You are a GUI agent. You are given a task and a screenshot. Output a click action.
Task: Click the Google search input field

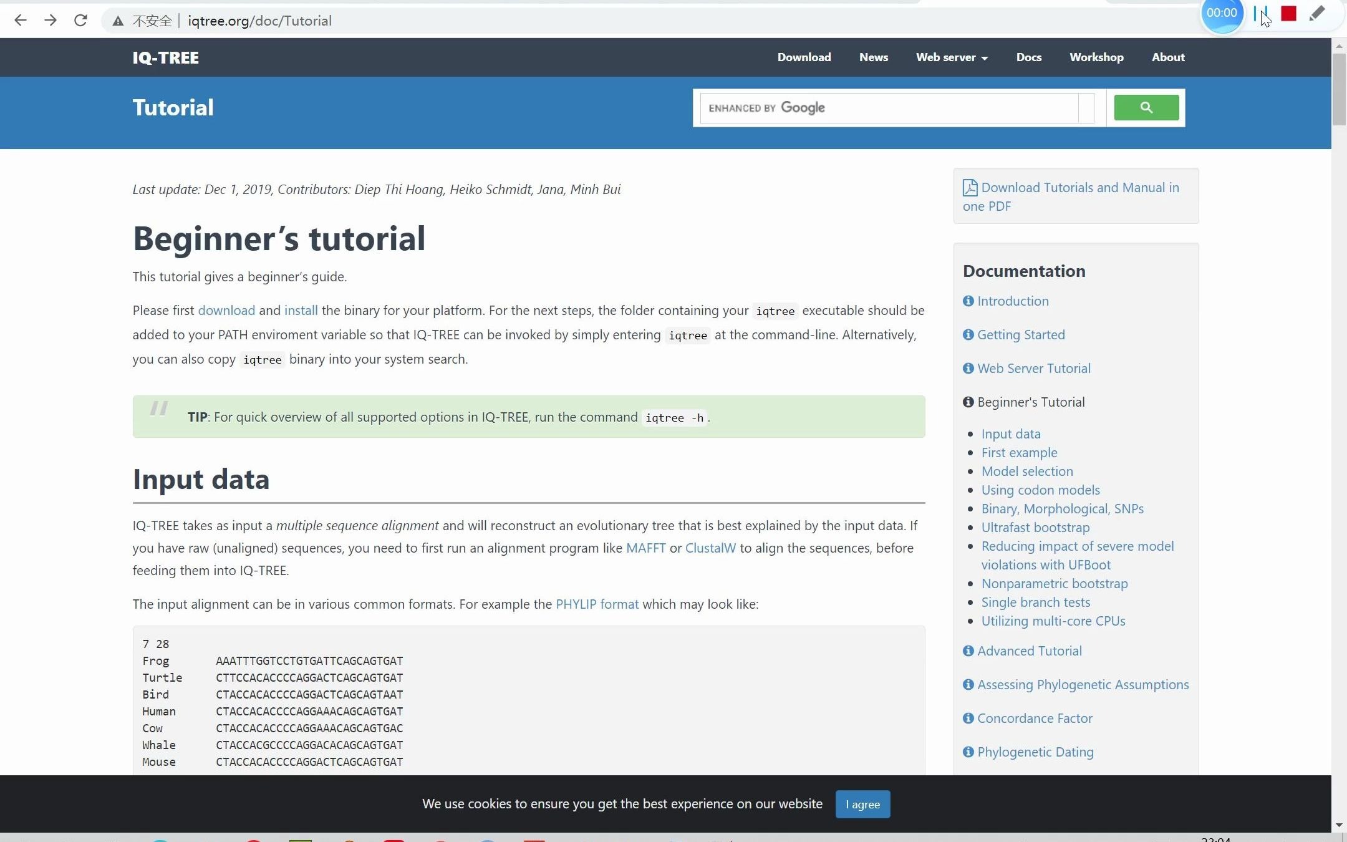pos(890,108)
